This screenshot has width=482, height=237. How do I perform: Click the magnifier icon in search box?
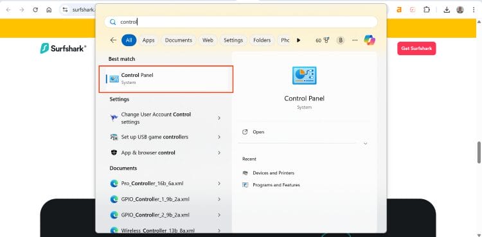coord(113,22)
